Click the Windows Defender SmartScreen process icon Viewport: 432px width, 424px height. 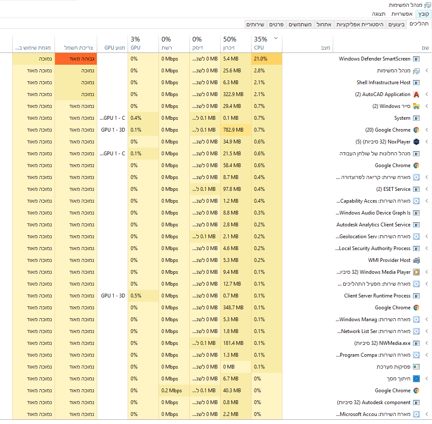416,59
